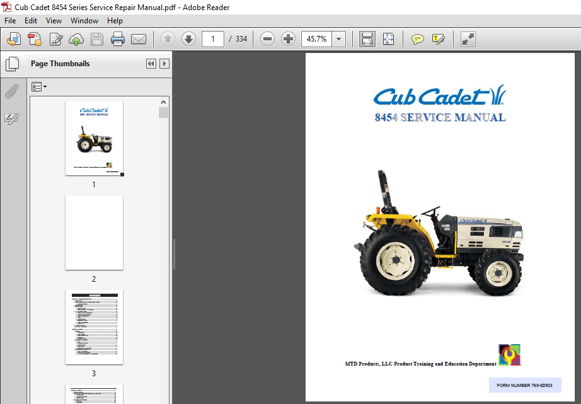Select page 1 thumbnail
Viewport: 581px width, 404px height.
click(94, 138)
